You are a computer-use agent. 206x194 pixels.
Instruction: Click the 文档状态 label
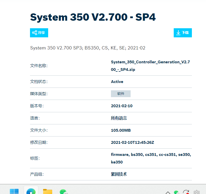(39, 82)
